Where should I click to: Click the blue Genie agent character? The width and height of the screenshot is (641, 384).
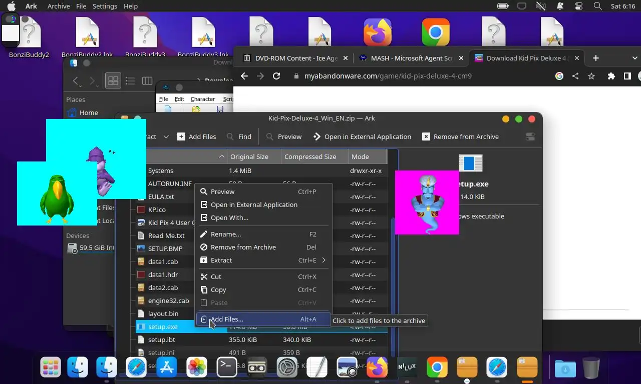427,204
